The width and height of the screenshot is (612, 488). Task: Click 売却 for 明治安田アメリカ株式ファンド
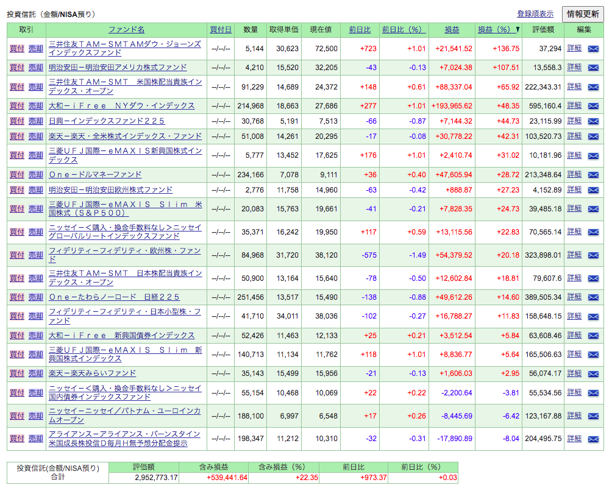pos(35,68)
